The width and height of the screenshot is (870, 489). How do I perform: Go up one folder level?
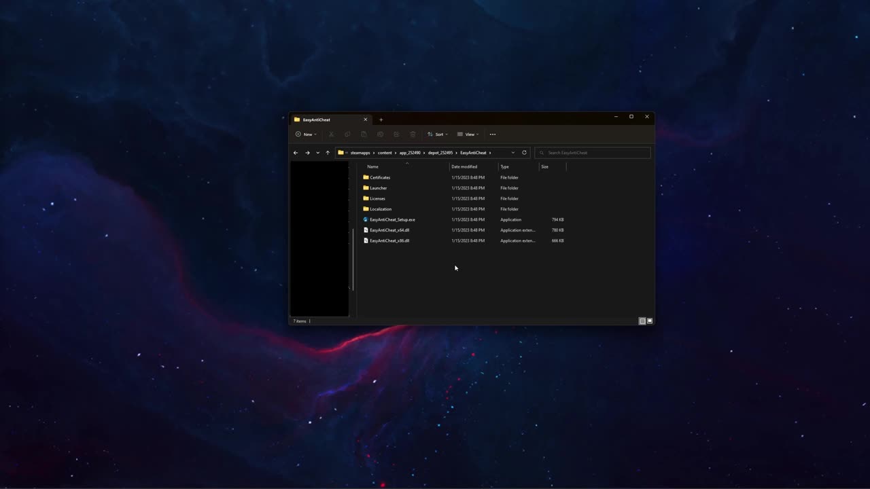[328, 153]
